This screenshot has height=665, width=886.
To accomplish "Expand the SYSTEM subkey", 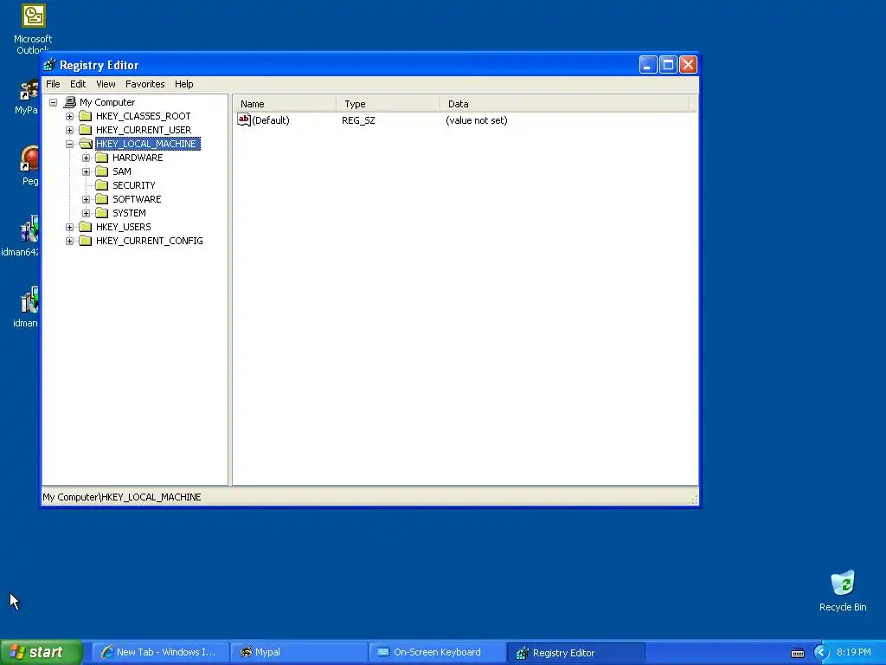I will (x=86, y=213).
